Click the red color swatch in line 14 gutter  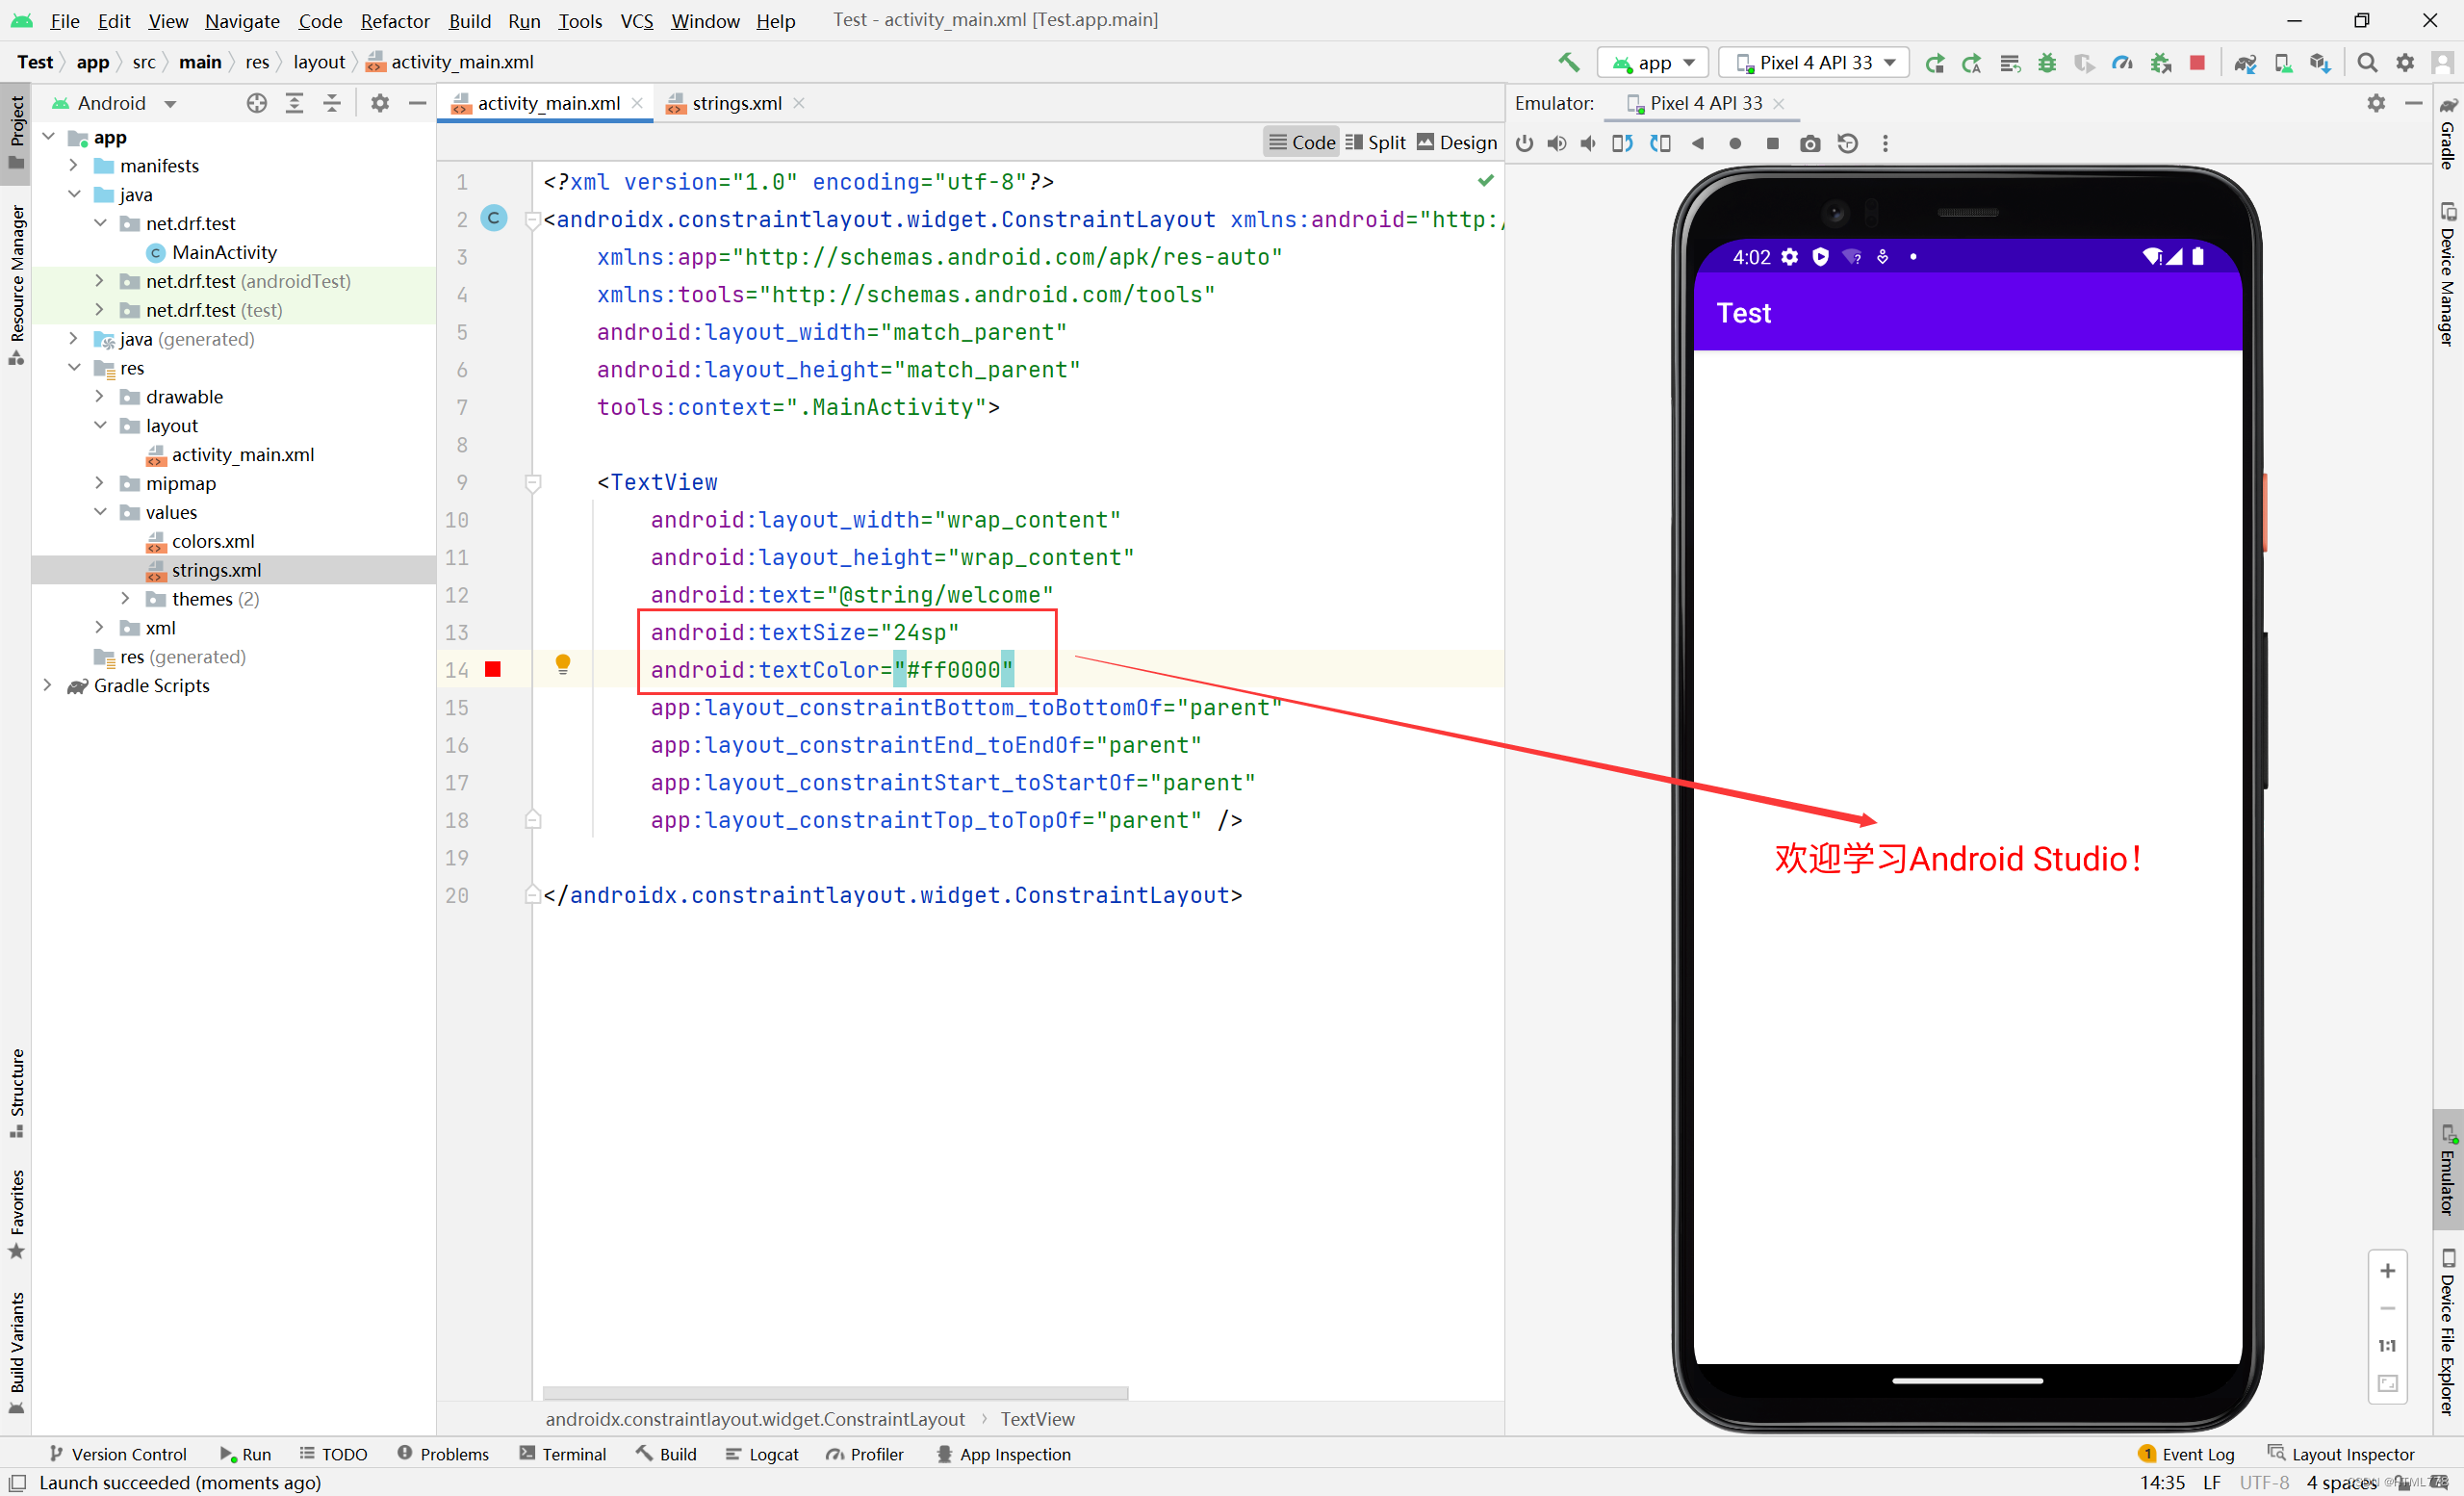pos(493,669)
